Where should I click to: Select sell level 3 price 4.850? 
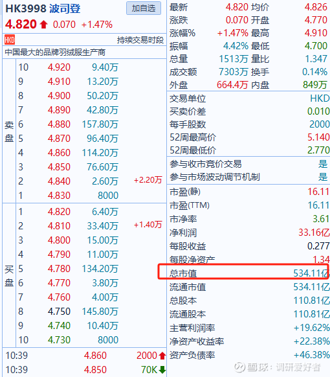point(59,167)
